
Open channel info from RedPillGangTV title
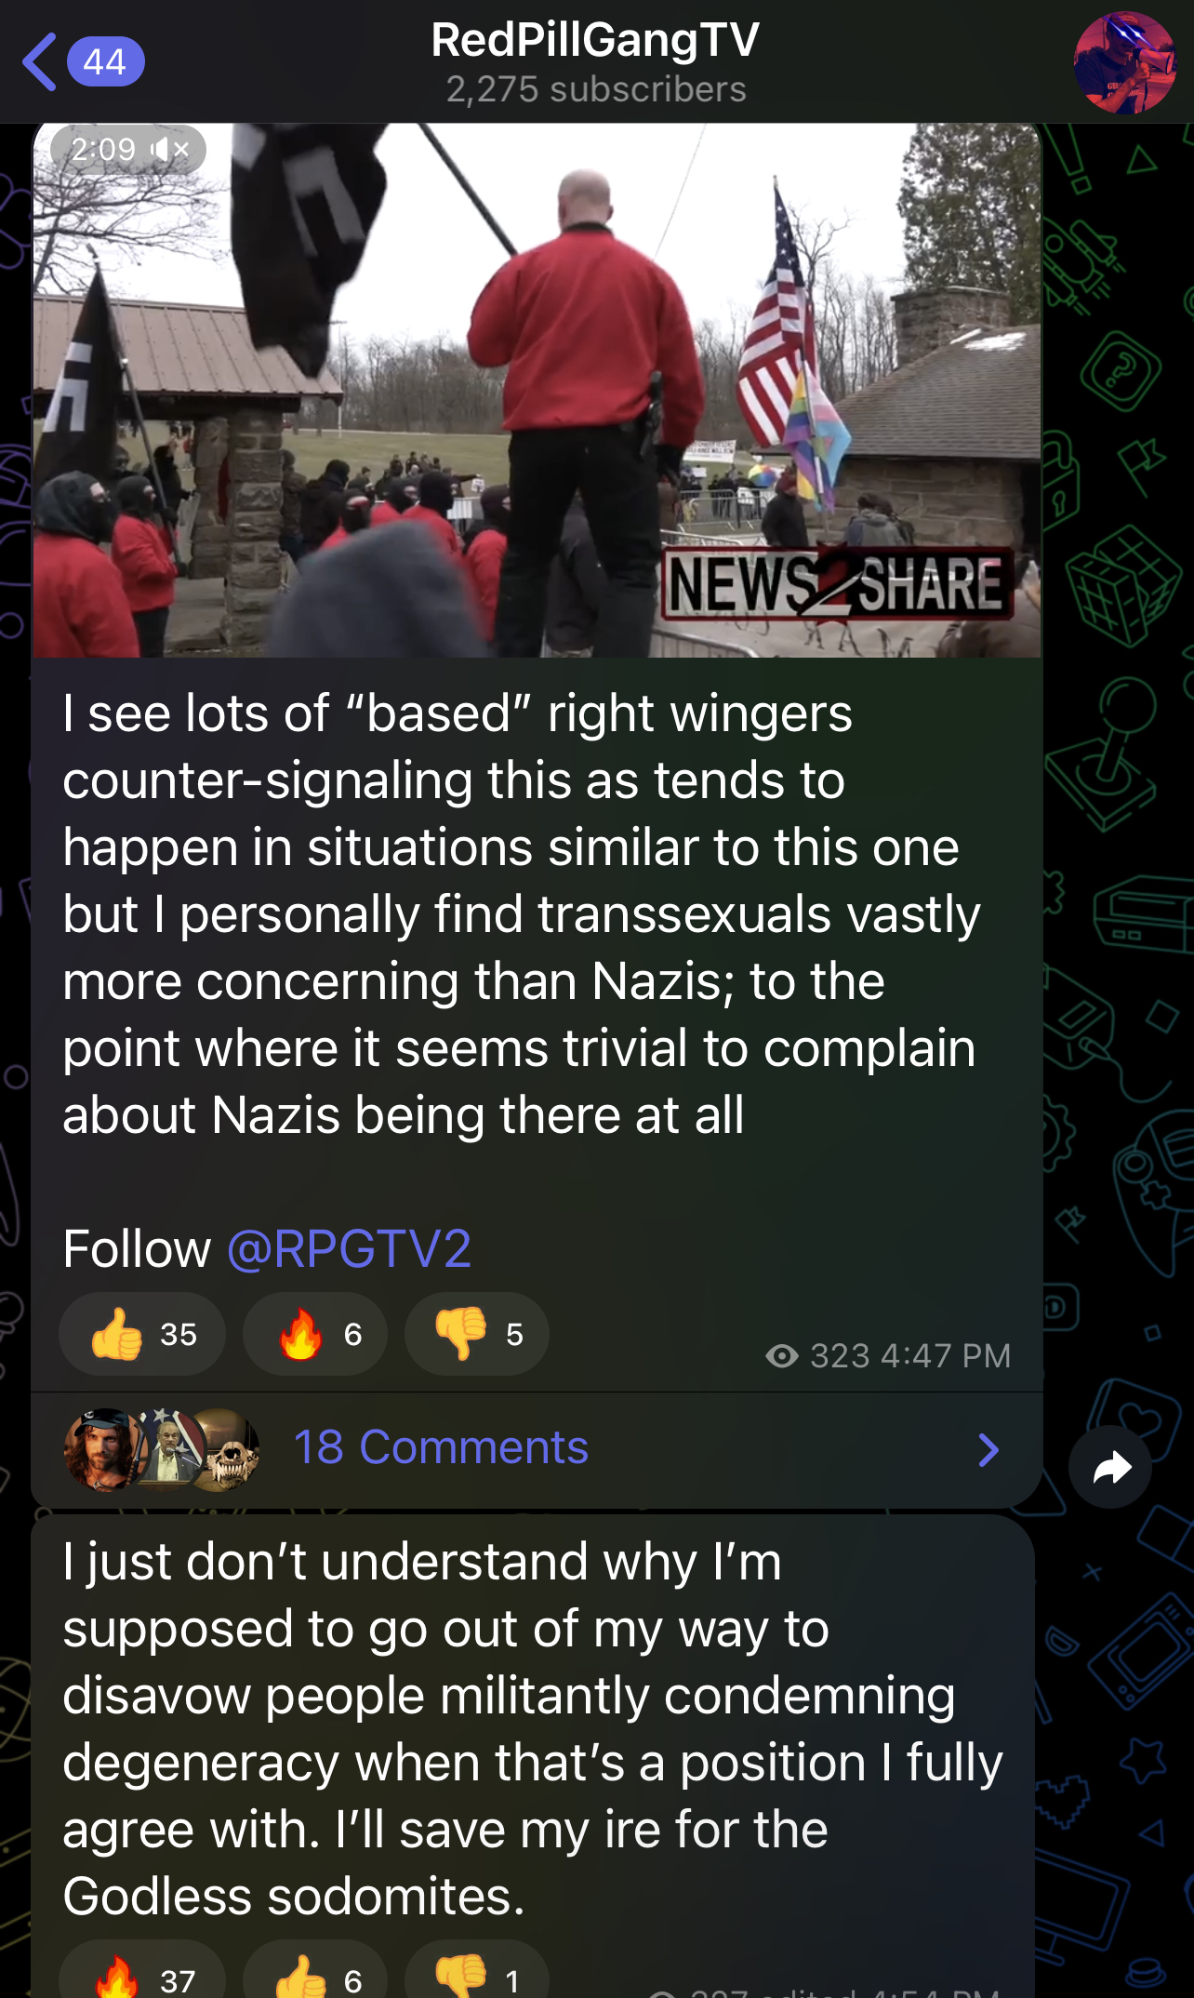(595, 40)
